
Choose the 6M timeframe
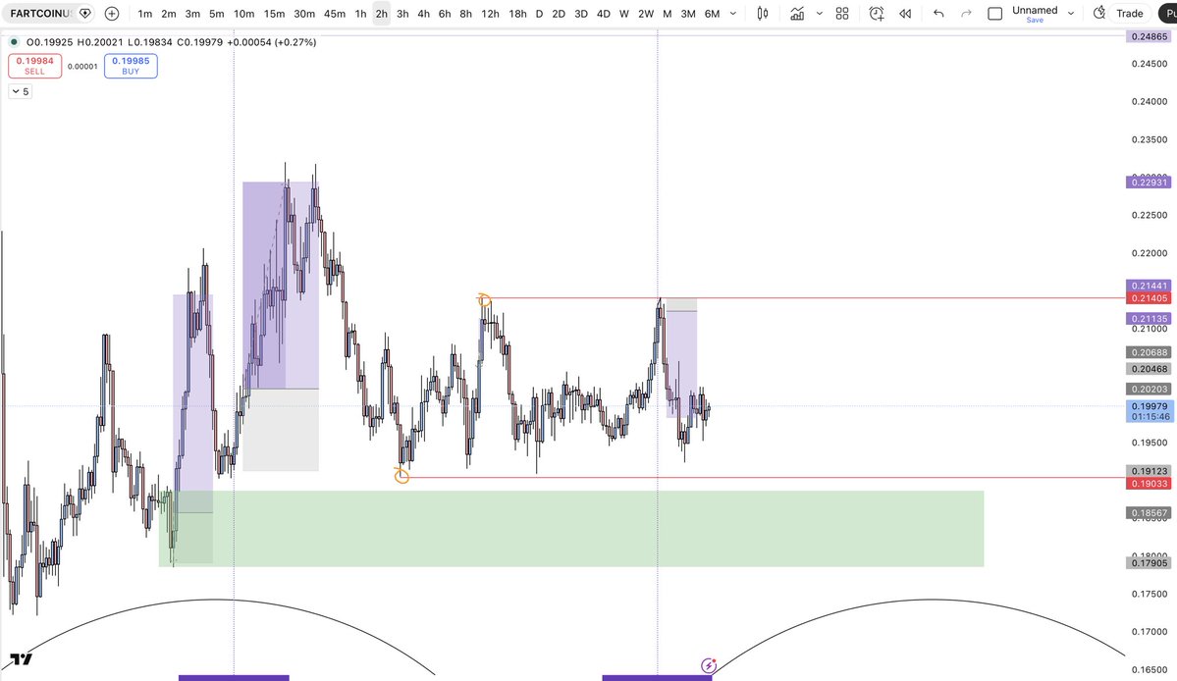point(713,14)
